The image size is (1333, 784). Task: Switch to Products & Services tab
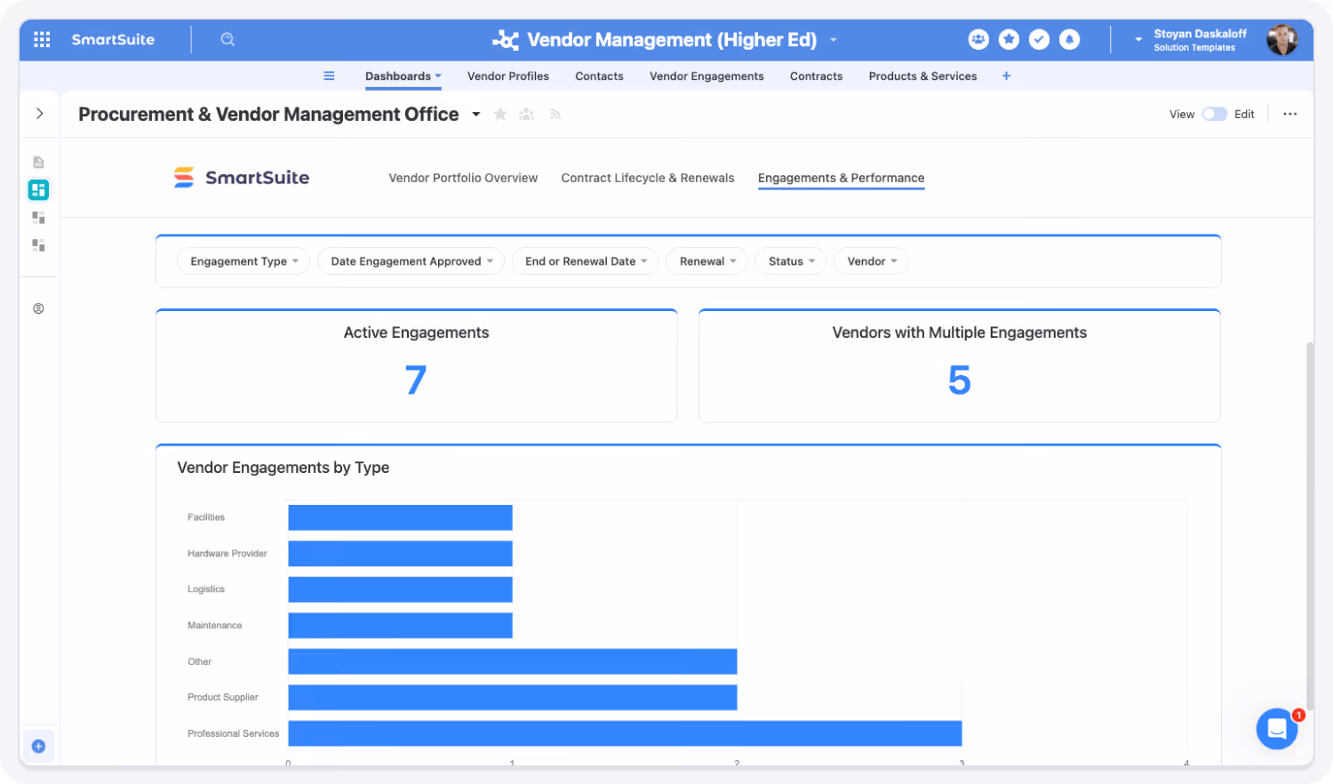tap(922, 76)
